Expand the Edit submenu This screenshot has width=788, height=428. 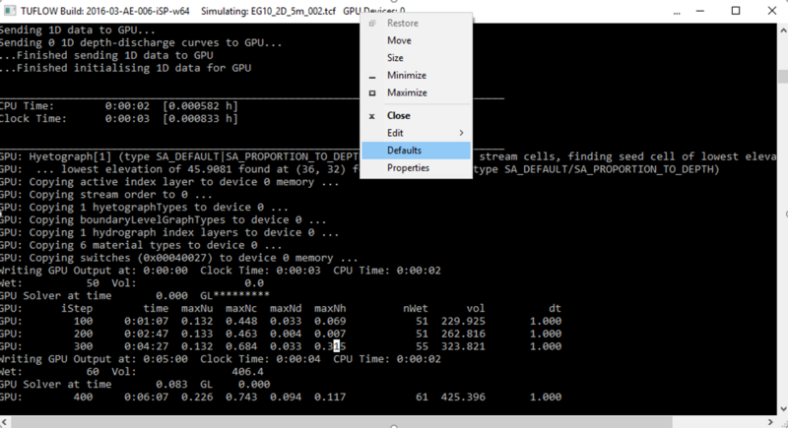(416, 133)
